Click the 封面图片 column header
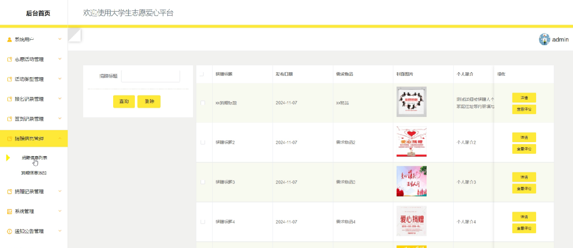This screenshot has width=573, height=248. [x=405, y=74]
